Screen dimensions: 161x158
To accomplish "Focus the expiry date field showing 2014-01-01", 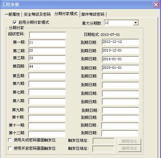I will [120, 59].
